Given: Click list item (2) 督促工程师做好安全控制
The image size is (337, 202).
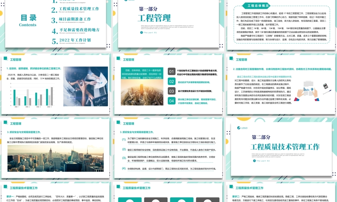Looking at the screenshot, I should (169, 149).
